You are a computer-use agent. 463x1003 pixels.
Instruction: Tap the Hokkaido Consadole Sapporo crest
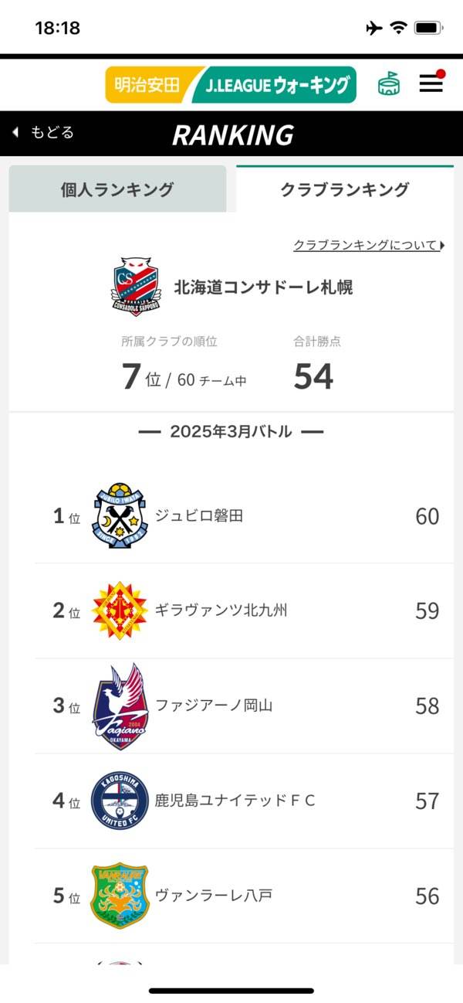(136, 286)
